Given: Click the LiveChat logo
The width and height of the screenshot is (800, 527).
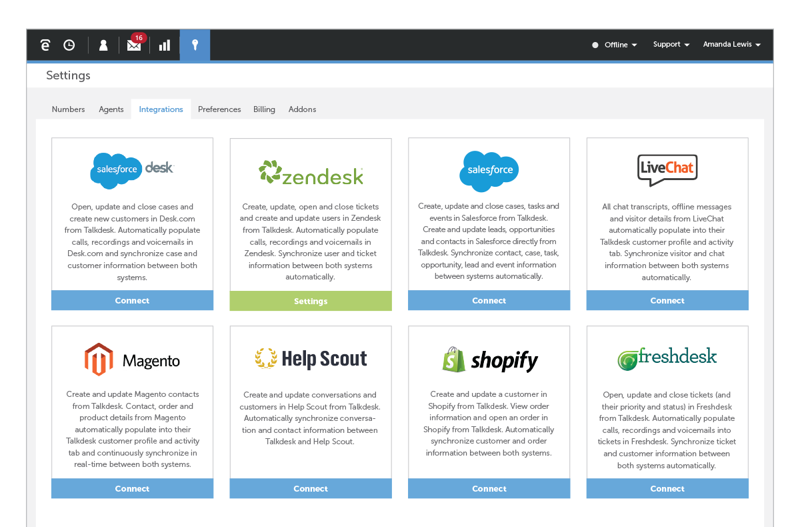Looking at the screenshot, I should click(x=667, y=170).
